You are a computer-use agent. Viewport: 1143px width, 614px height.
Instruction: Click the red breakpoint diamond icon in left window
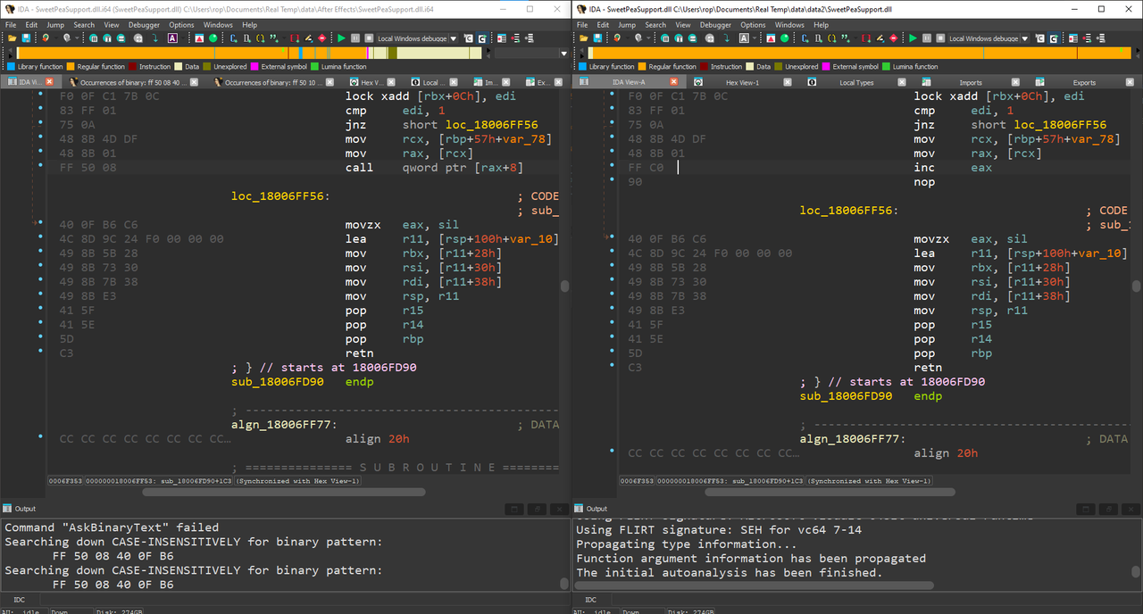322,38
